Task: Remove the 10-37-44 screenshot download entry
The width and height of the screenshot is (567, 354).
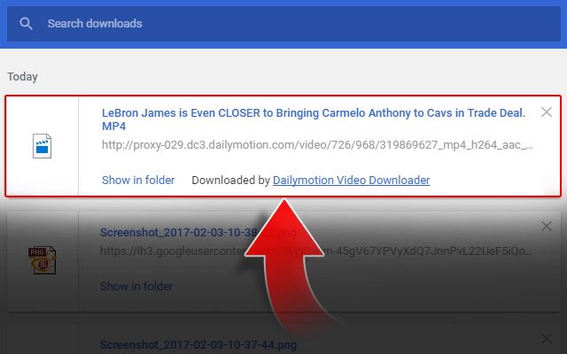Action: (547, 339)
